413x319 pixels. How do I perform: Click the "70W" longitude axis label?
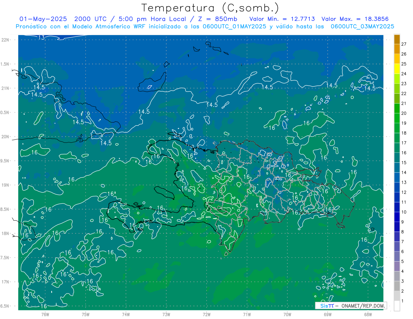pos(287,315)
